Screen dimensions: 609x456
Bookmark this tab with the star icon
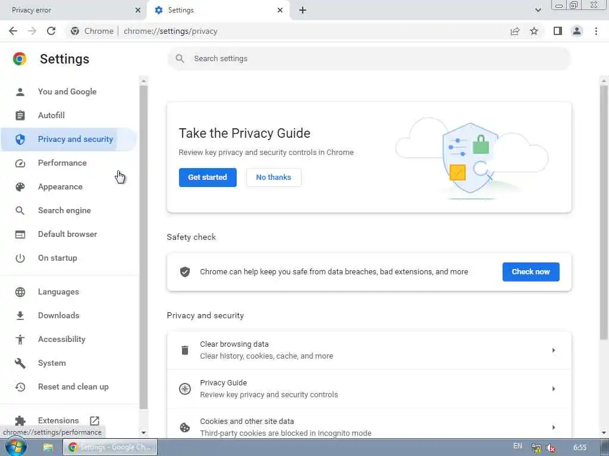[x=534, y=31]
